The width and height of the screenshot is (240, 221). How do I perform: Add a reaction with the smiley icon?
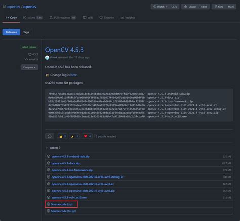50,136
